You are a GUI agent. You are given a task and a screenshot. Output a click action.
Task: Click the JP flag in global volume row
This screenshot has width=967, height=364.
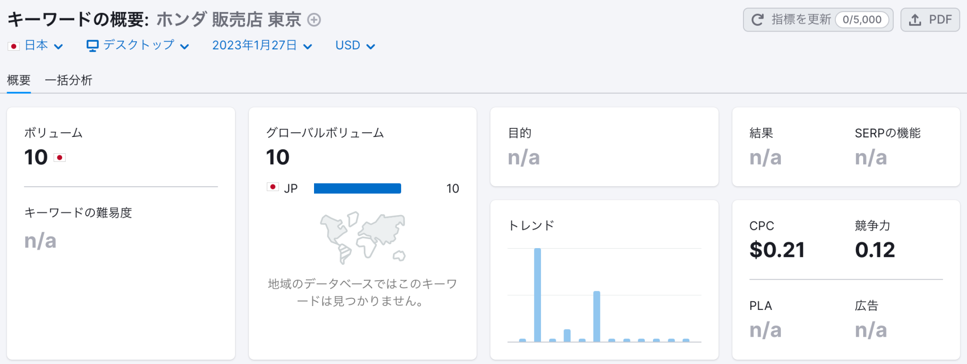coord(272,187)
